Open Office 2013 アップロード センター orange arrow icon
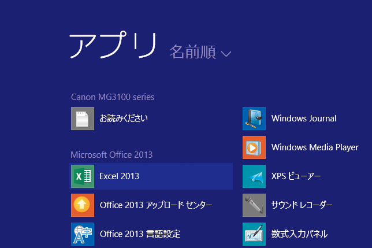 point(83,205)
